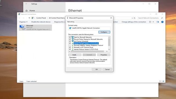This screenshot has height=99, width=176.
Task: Click the address bar location icon
Action: pos(32,18)
